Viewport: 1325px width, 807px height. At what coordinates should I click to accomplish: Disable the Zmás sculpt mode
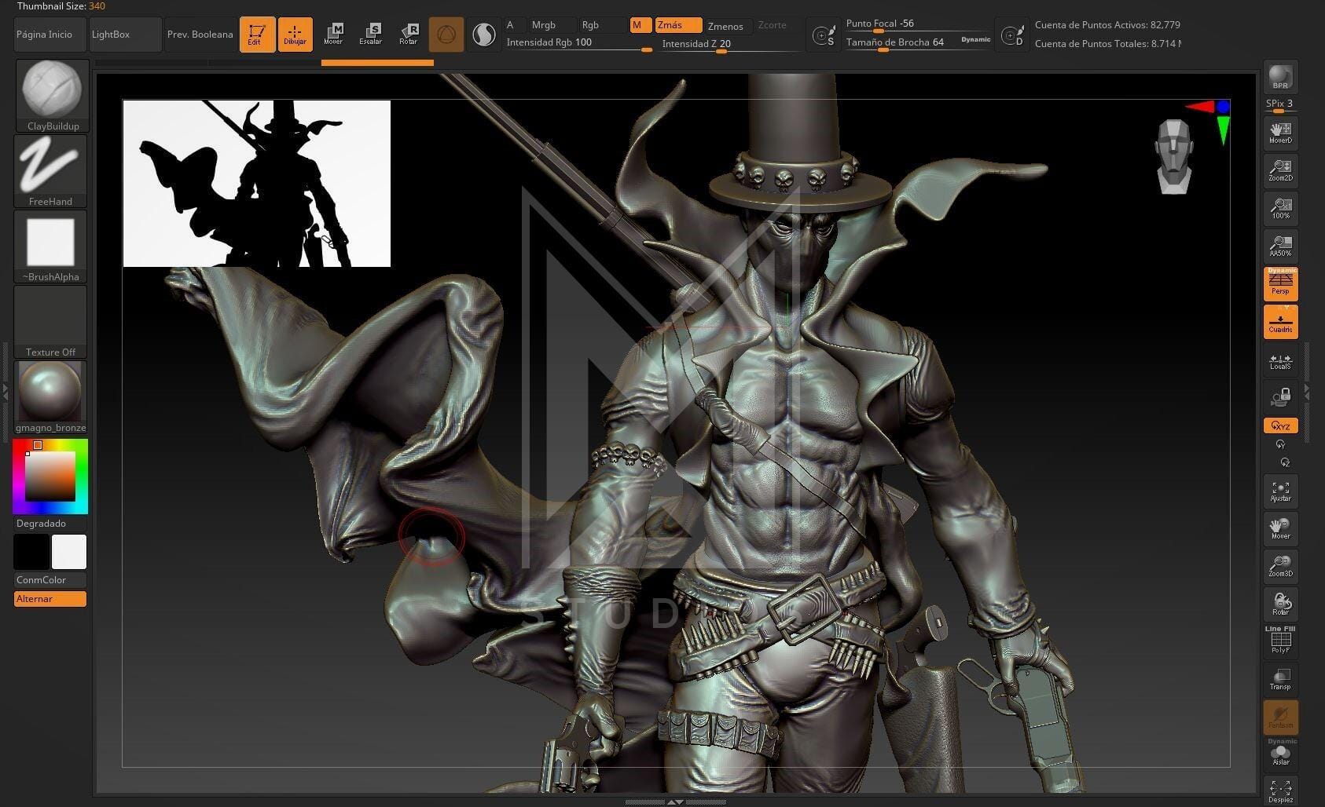pyautogui.click(x=677, y=25)
